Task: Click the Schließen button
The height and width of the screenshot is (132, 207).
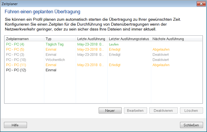Action: pyautogui.click(x=191, y=125)
